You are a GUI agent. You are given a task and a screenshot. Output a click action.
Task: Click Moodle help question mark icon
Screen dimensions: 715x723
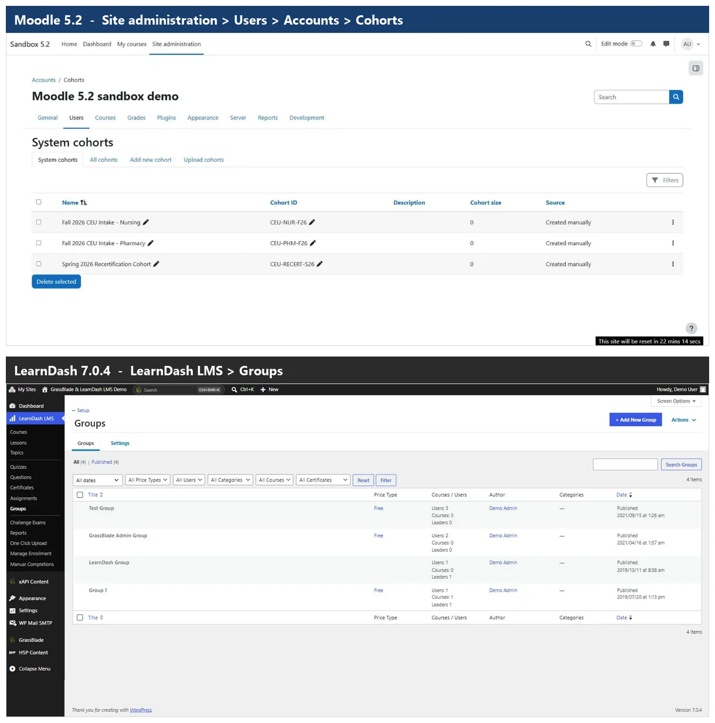(692, 328)
